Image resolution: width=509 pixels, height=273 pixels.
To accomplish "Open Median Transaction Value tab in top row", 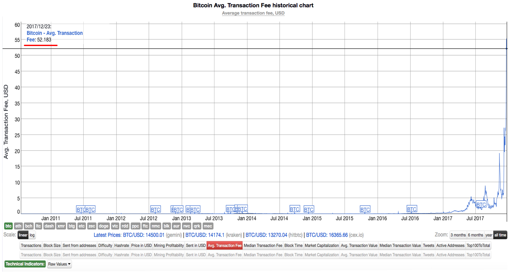I will (400, 246).
